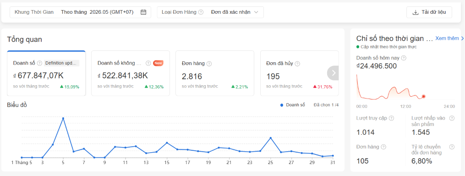Click the chart point at day 25
Viewport: 465px width, 176px height.
pyautogui.click(x=270, y=138)
